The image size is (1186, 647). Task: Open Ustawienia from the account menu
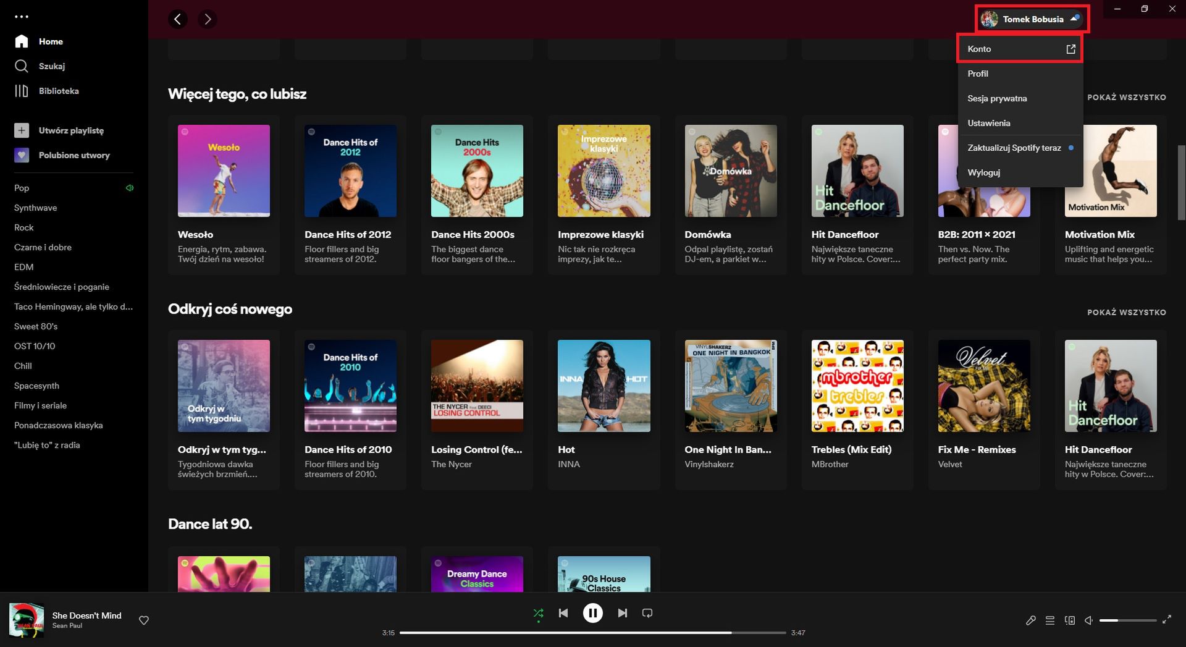pos(989,122)
